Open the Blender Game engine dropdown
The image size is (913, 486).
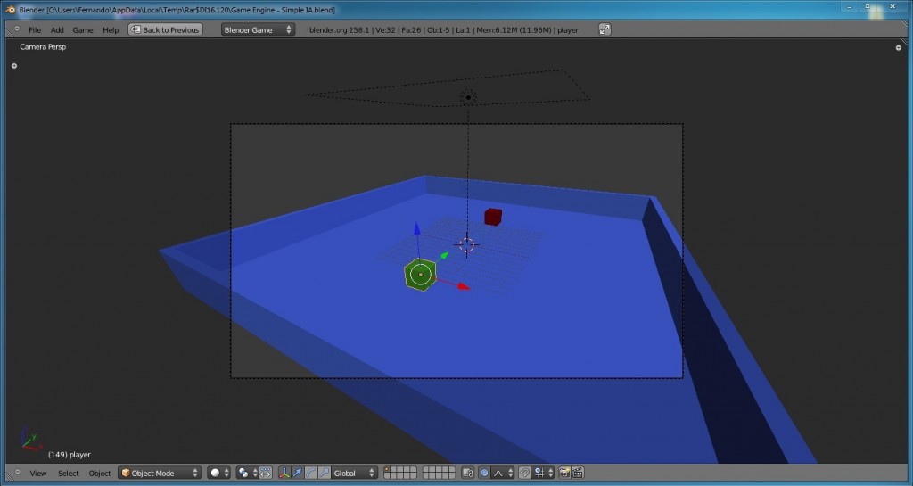click(x=258, y=29)
